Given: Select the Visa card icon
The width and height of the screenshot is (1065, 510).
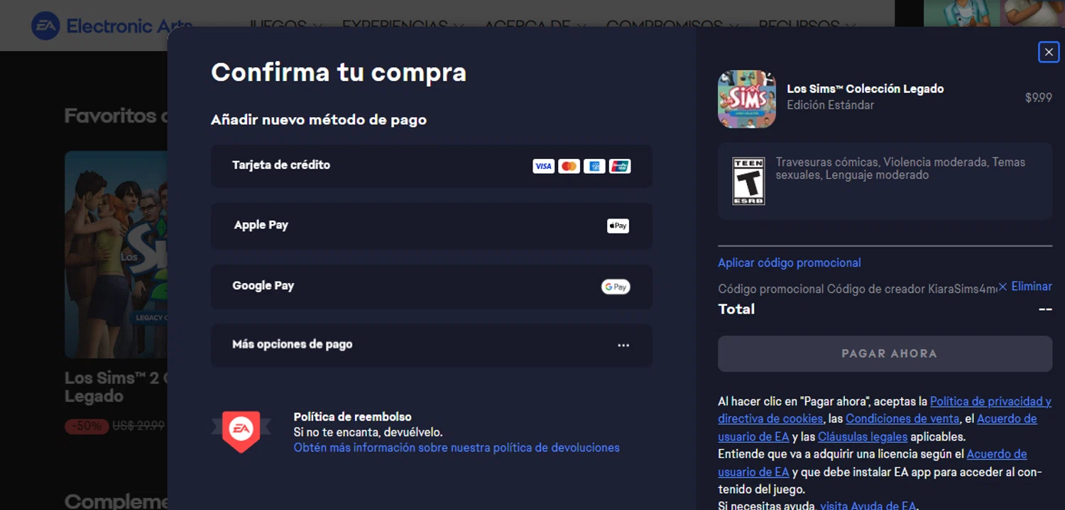Looking at the screenshot, I should [543, 167].
